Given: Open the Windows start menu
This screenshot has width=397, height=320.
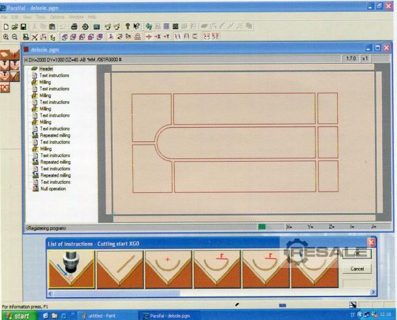Looking at the screenshot, I should pyautogui.click(x=18, y=315).
